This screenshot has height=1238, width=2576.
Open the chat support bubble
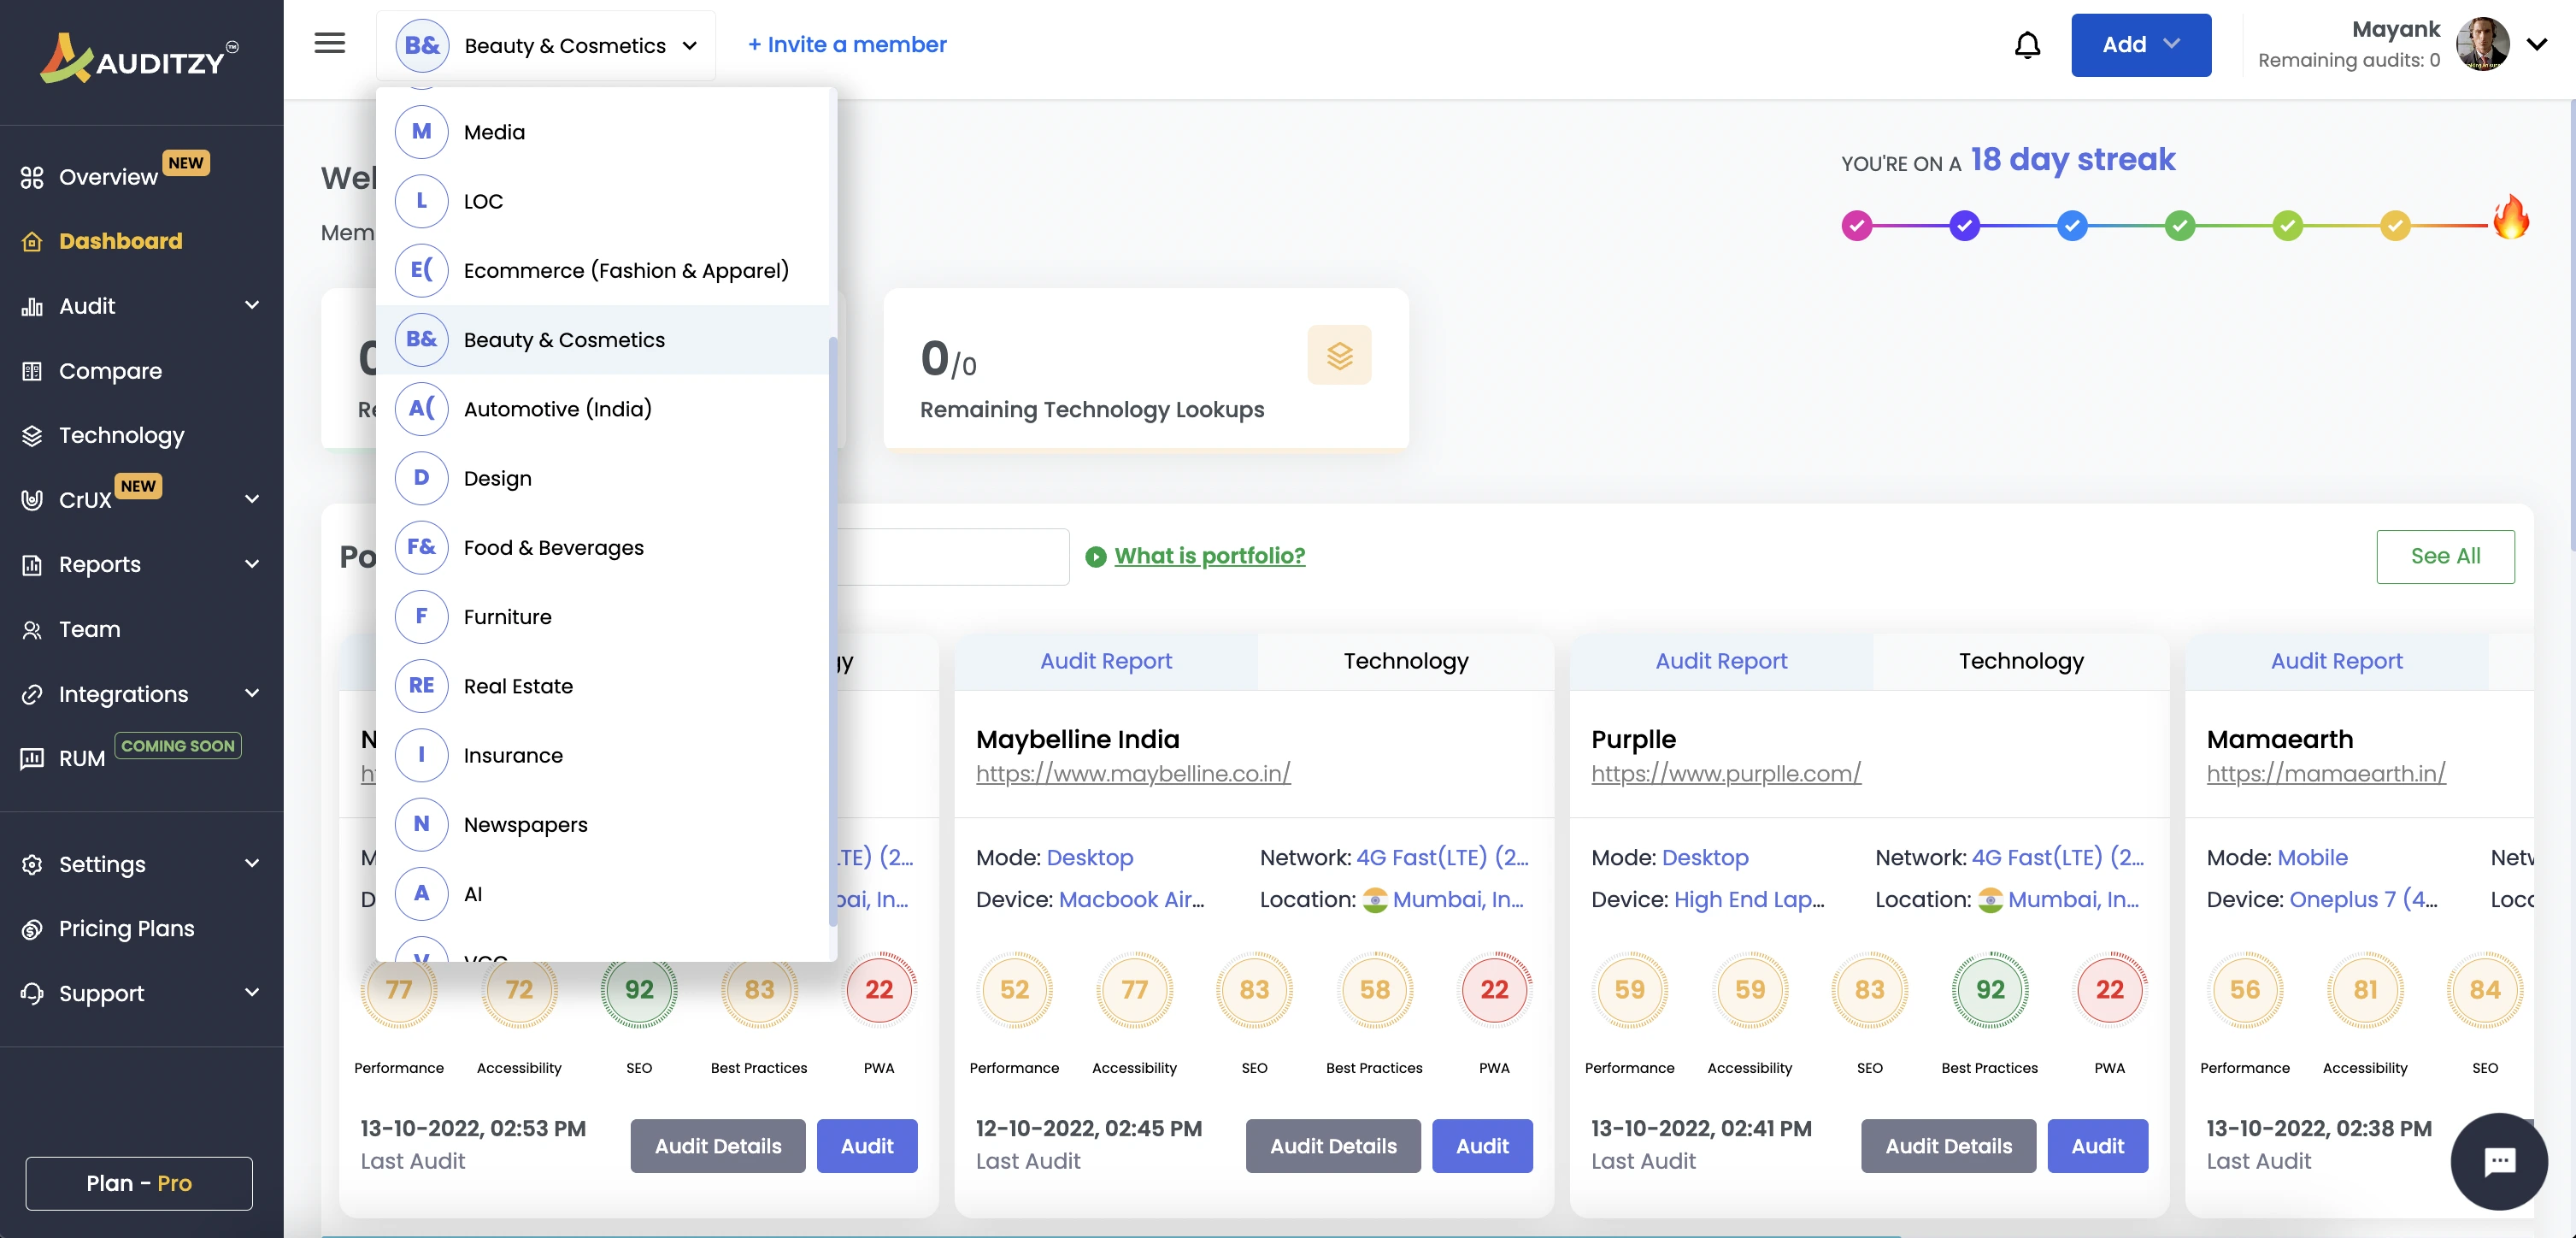tap(2499, 1161)
